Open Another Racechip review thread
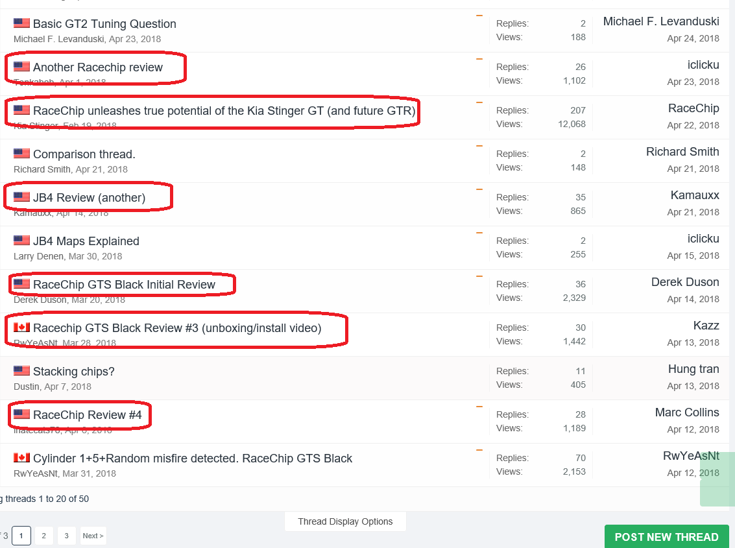This screenshot has height=548, width=735. tap(98, 67)
